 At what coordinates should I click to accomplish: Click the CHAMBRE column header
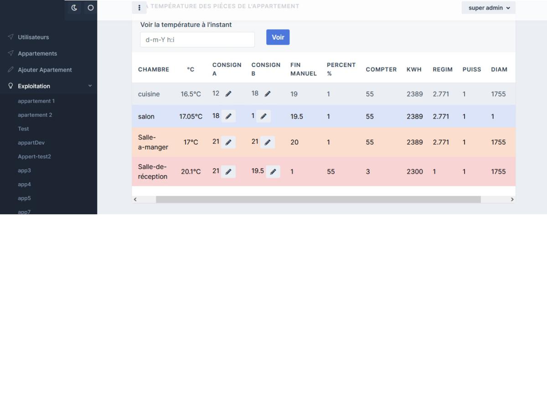click(154, 69)
